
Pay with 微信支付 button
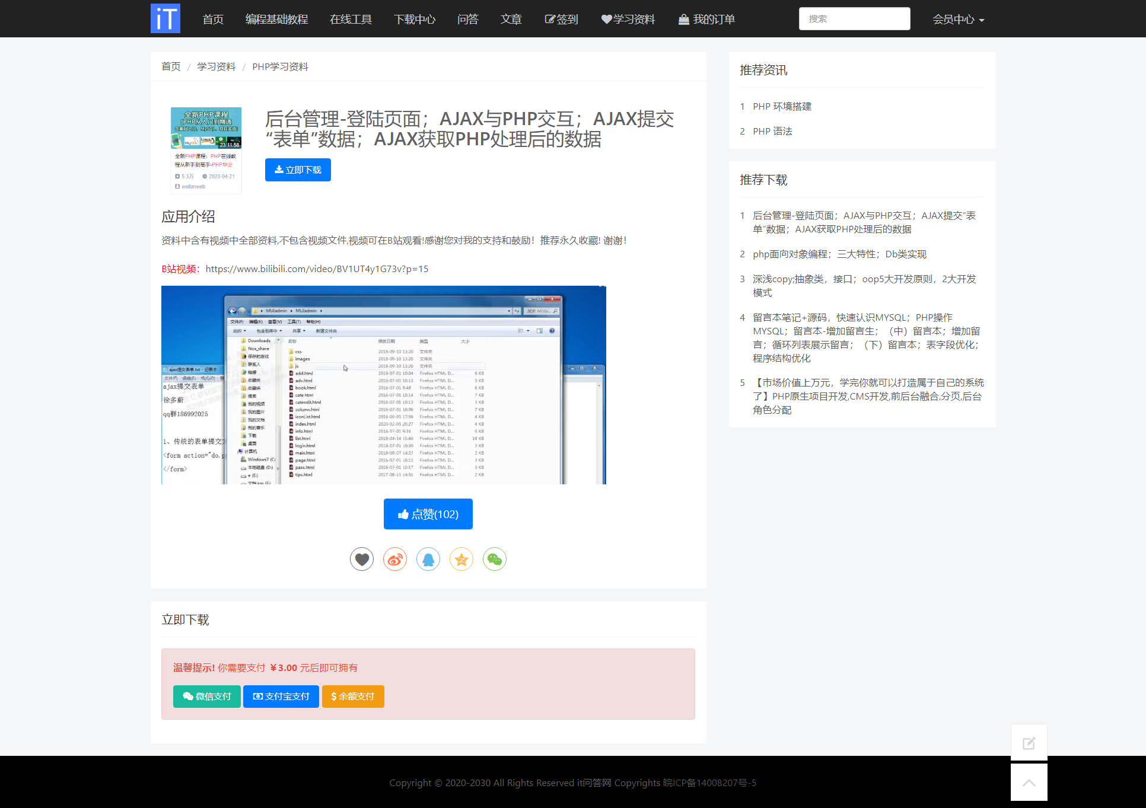(x=206, y=696)
